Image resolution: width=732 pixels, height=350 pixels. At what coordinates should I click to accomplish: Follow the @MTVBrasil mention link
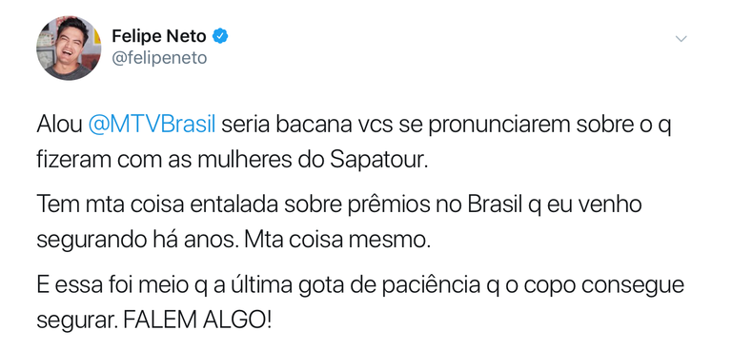pyautogui.click(x=152, y=126)
